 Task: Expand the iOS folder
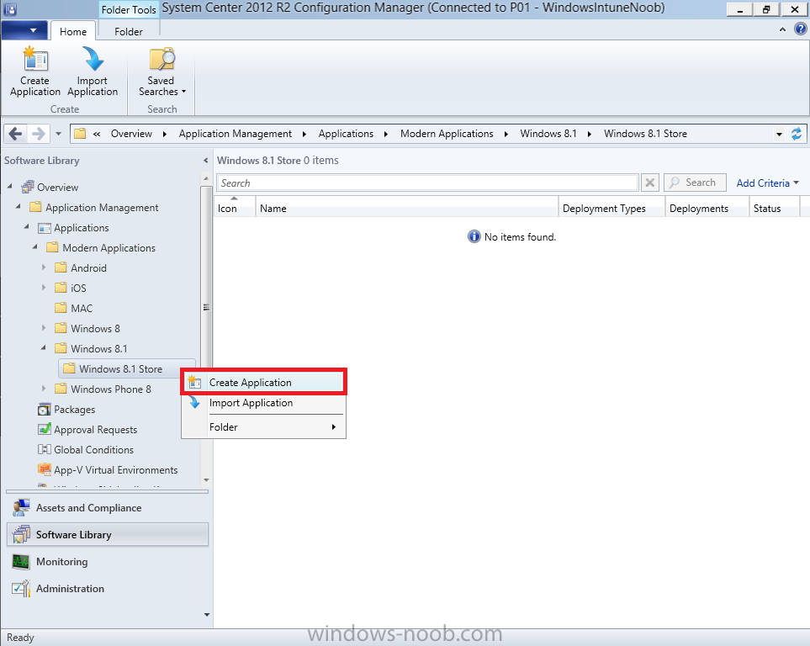(44, 288)
